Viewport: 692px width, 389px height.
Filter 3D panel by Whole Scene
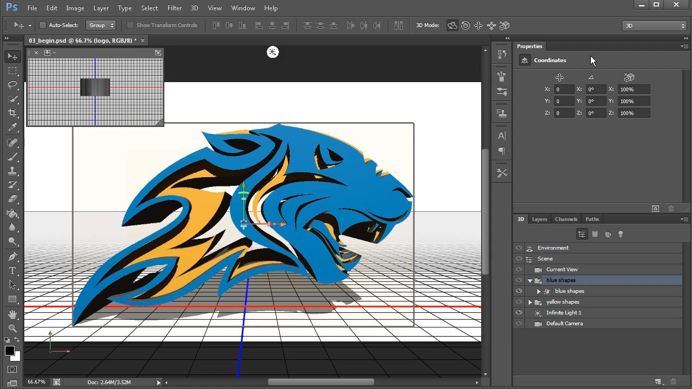(x=582, y=234)
